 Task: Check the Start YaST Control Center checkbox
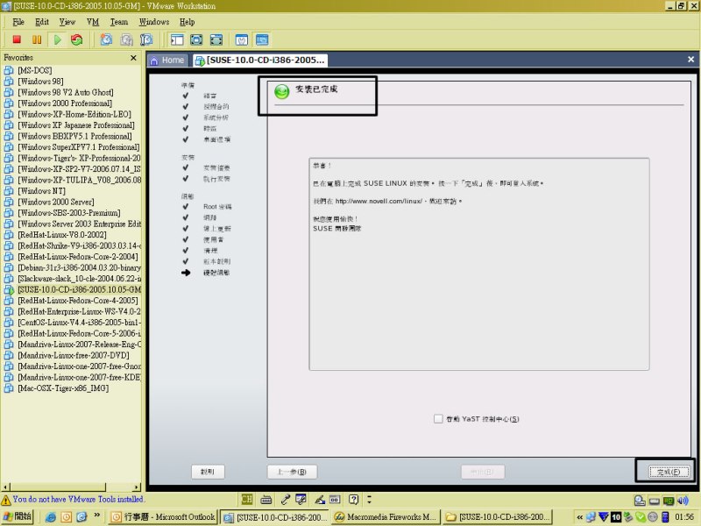tap(438, 419)
